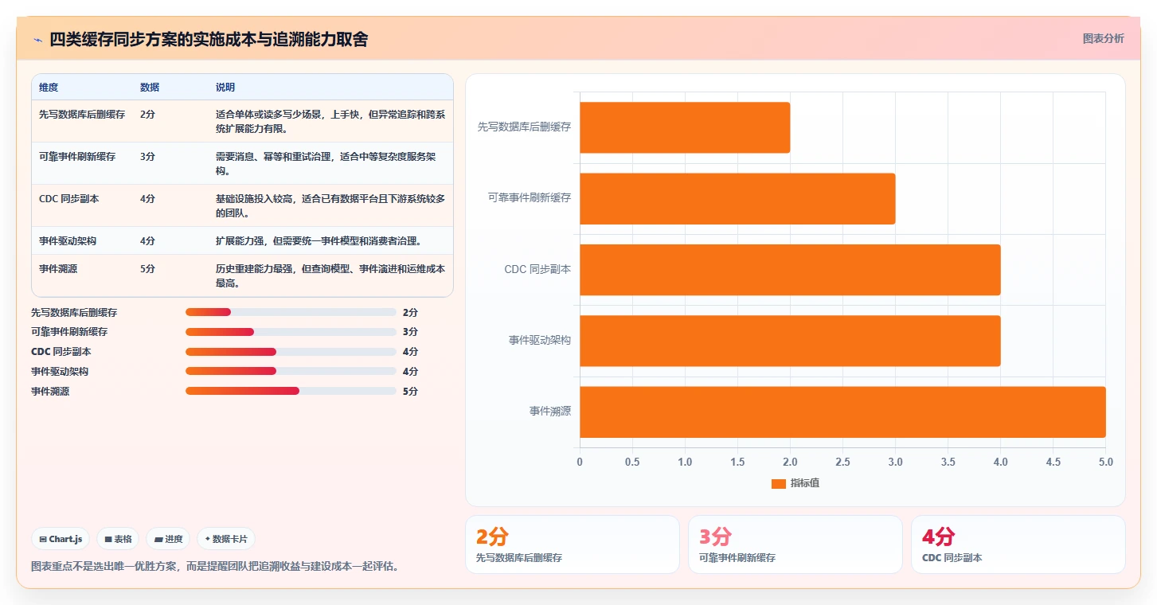
Task: Click the 5.0 tick on the chart axis
Action: [1105, 462]
